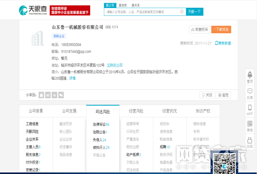Share to QQ via the bell-shaped icon

(41, 95)
